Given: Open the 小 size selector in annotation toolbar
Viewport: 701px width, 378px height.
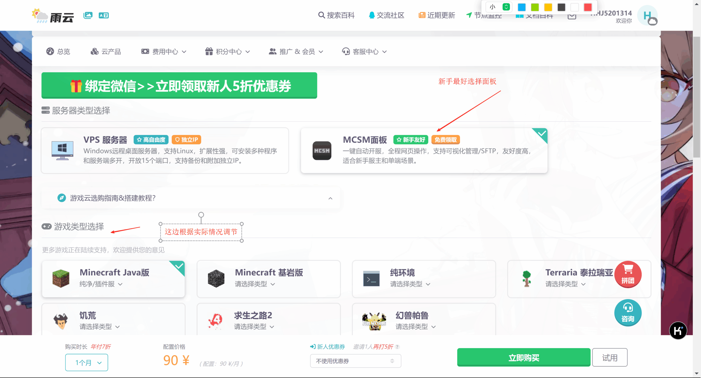Looking at the screenshot, I should click(498, 7).
